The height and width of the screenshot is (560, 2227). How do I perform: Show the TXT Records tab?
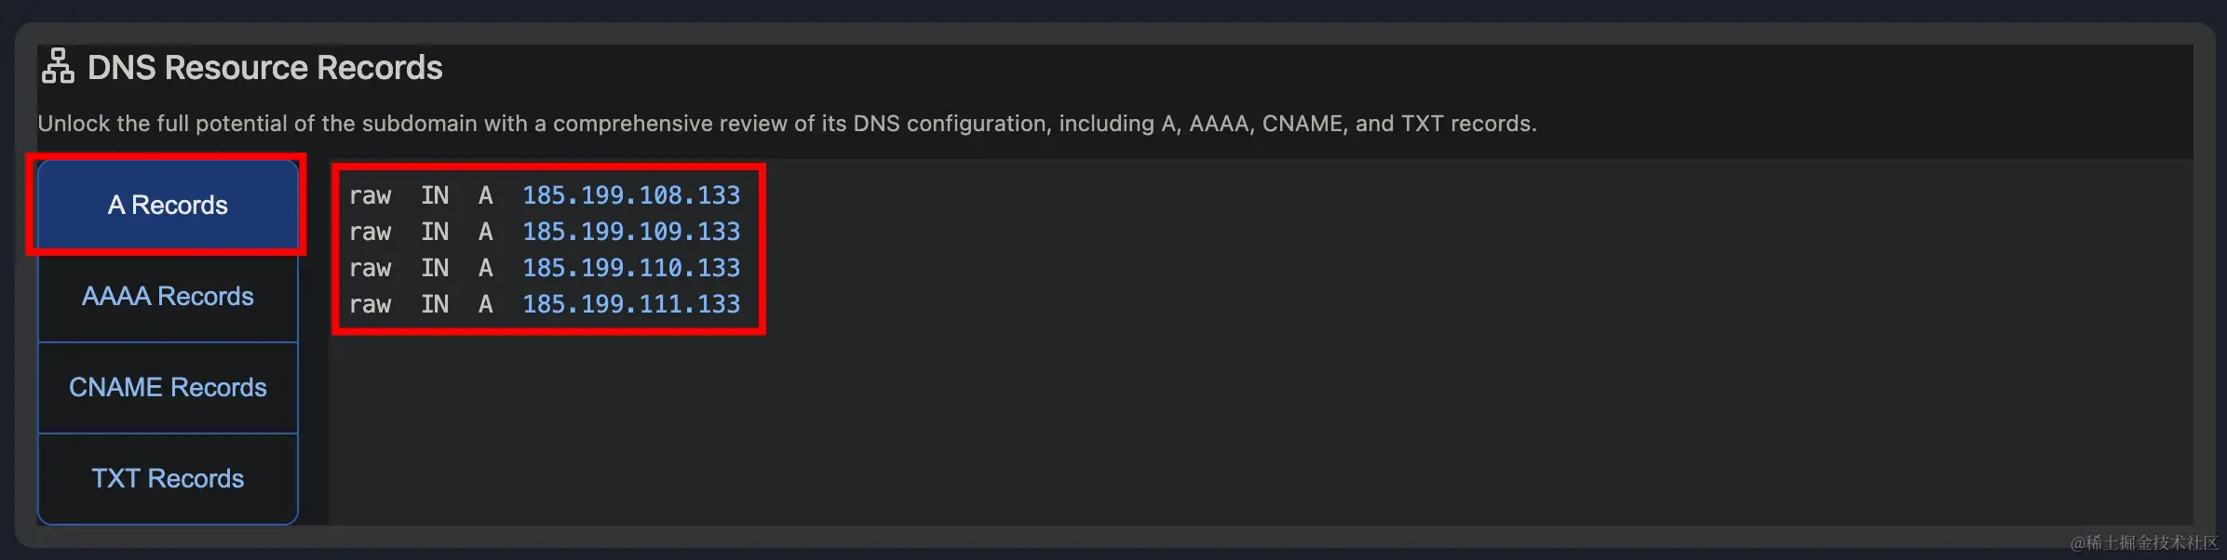pos(168,478)
